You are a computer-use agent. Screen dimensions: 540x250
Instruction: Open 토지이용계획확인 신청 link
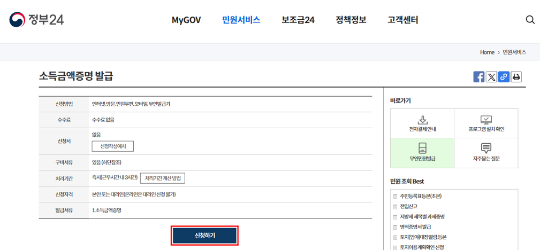[x=422, y=247]
